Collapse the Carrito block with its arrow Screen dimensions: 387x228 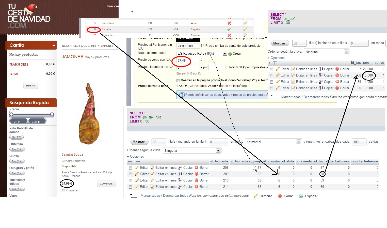54,45
